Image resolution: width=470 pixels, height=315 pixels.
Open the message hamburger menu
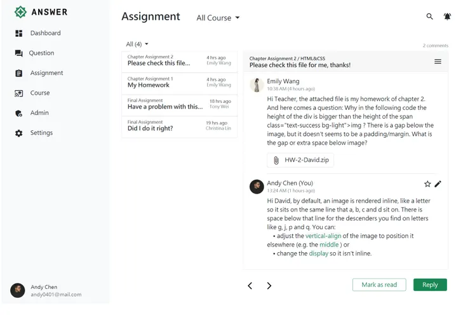click(x=438, y=62)
